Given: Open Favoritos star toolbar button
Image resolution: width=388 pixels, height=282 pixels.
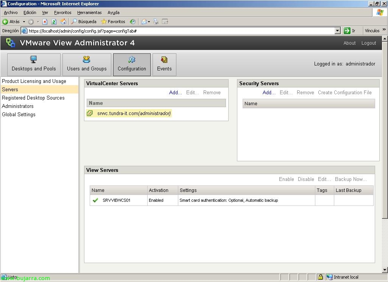Looking at the screenshot, I should click(x=113, y=22).
